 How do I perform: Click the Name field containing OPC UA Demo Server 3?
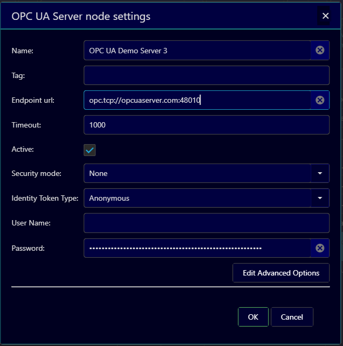tap(197, 51)
